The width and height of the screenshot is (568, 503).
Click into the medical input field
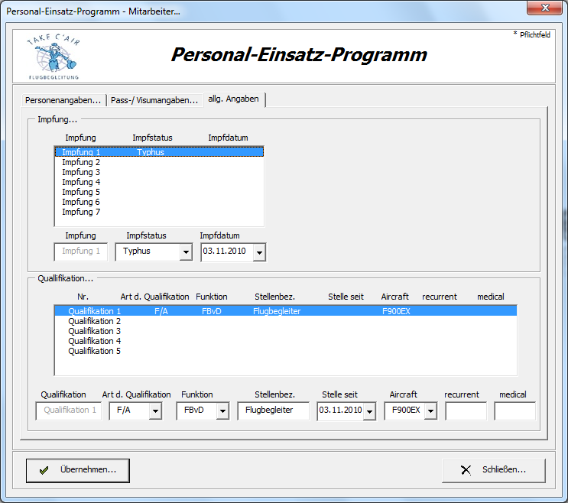514,411
